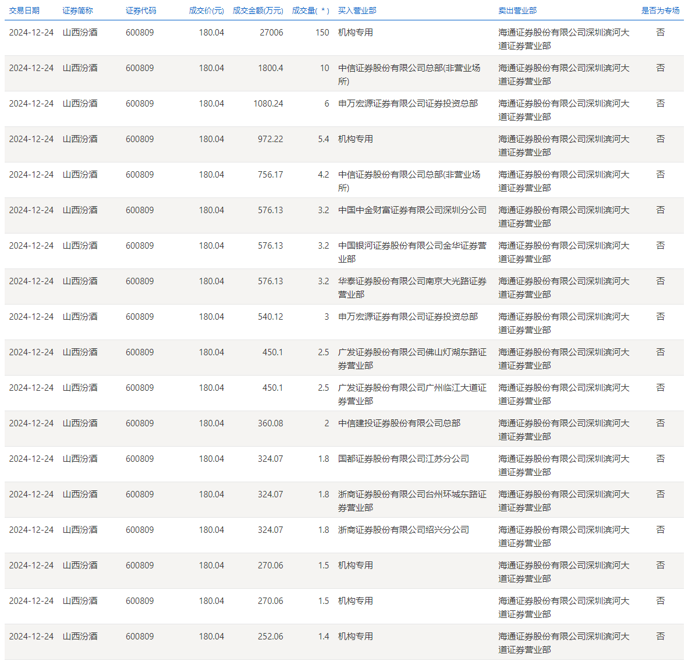Select the amount cell 27006
The image size is (688, 661).
271,33
